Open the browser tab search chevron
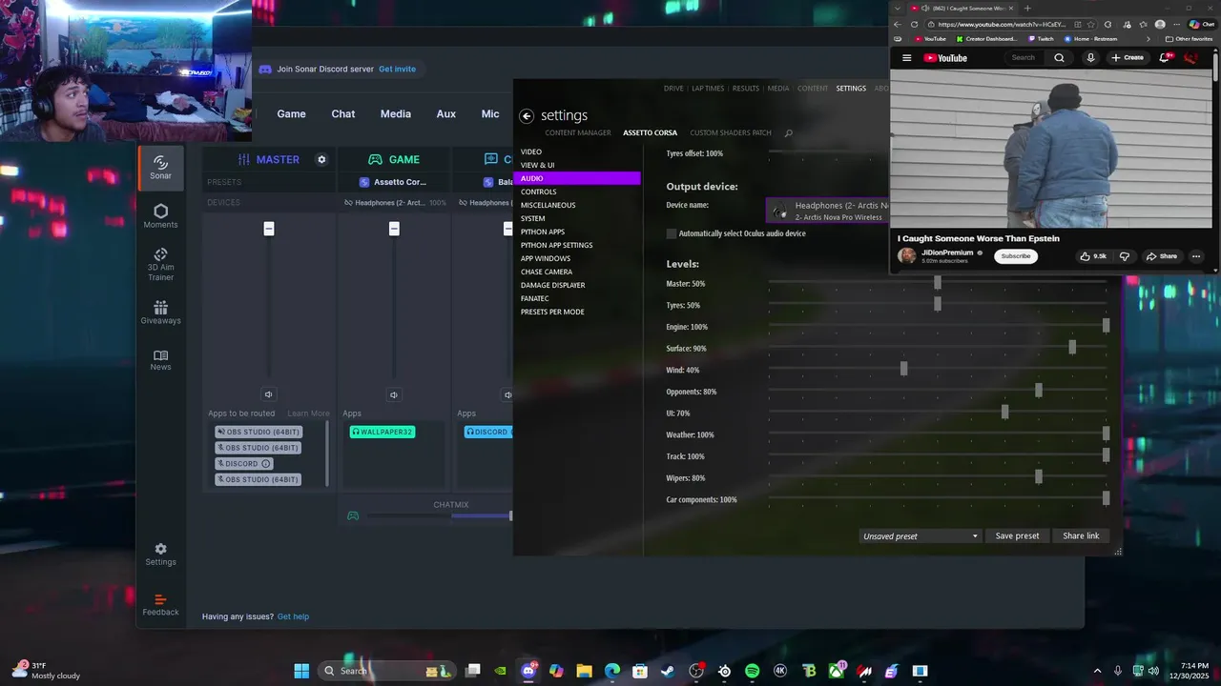Viewport: 1221px width, 686px height. click(898, 9)
